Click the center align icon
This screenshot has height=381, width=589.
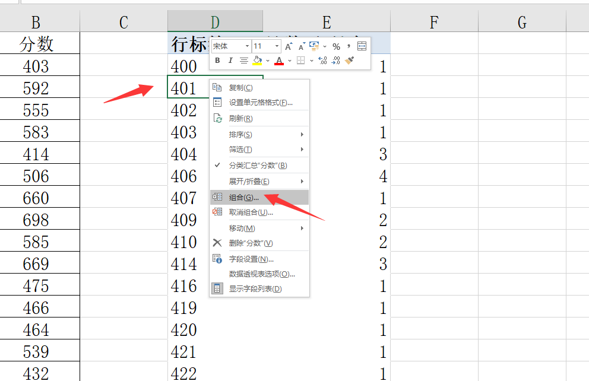coord(244,61)
